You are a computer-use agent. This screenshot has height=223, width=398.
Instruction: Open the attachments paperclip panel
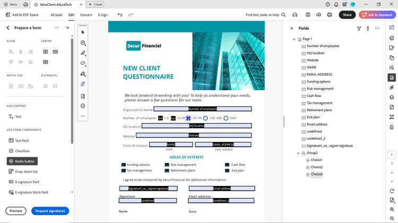tap(392, 88)
